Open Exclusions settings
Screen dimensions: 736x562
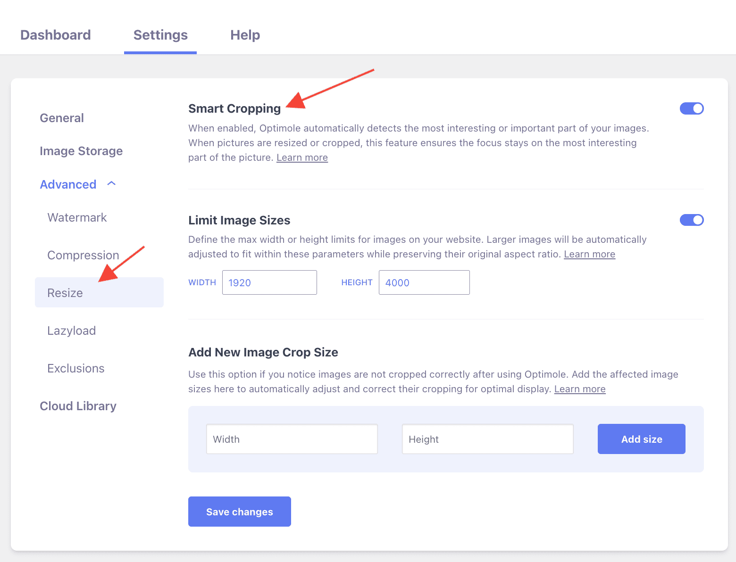[x=75, y=368]
